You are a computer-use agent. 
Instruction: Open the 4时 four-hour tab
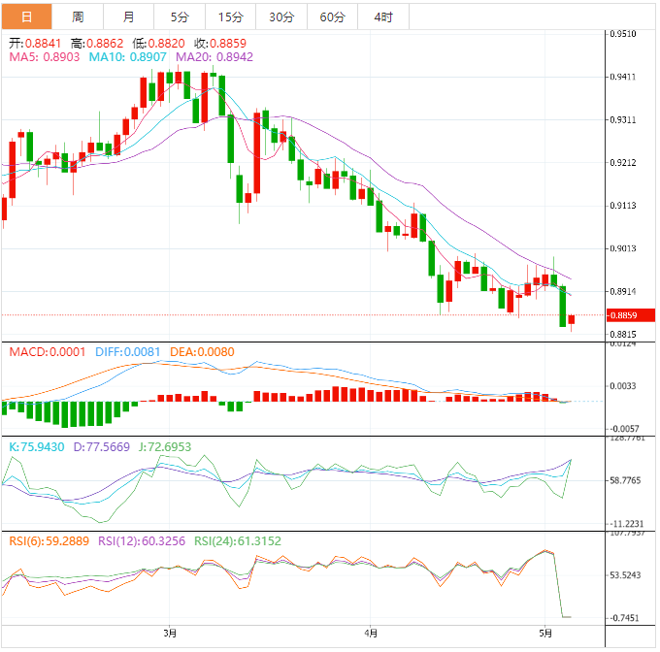coord(382,16)
